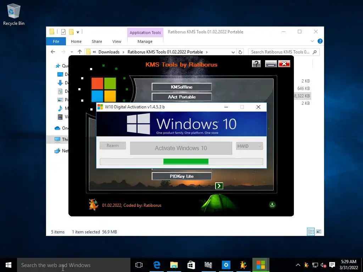
Task: Open the Windows Start menu
Action: point(9,265)
